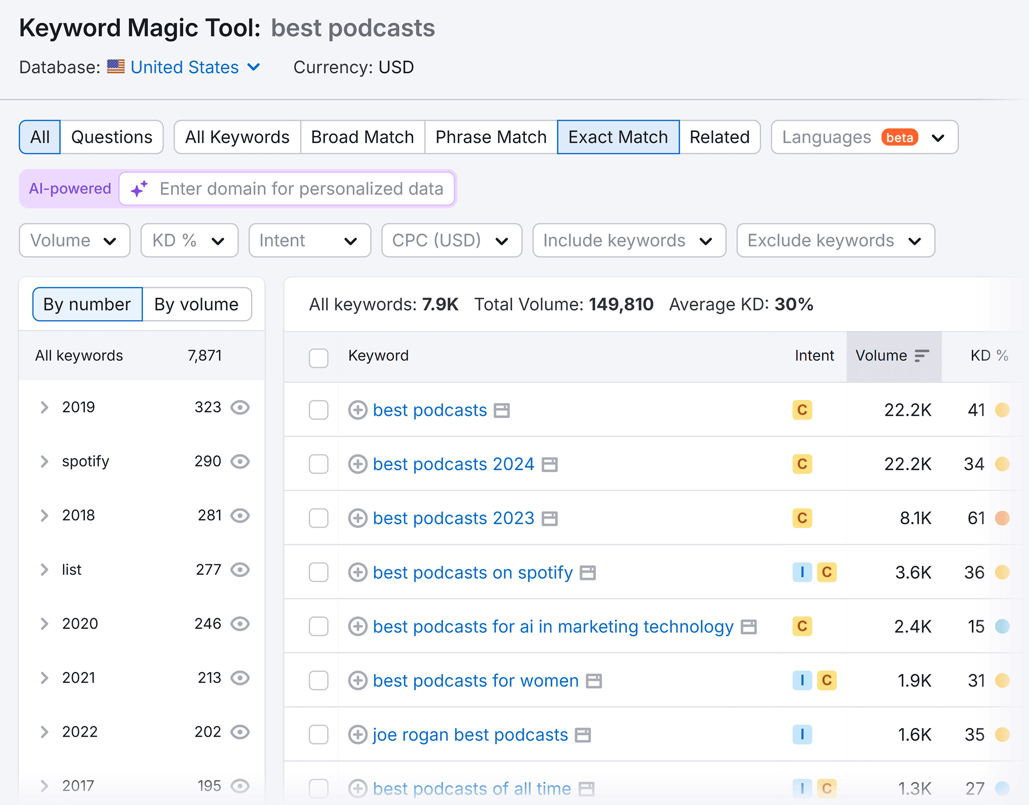Open 'best podcasts for women' keyword link
Screen dimensions: 1029x805
click(x=476, y=681)
